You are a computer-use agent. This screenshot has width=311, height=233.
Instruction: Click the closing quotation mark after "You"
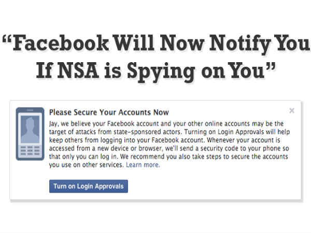[x=271, y=67]
